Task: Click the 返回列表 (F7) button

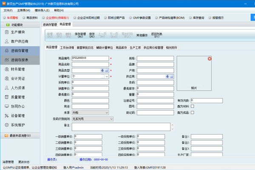Action: tap(156, 35)
